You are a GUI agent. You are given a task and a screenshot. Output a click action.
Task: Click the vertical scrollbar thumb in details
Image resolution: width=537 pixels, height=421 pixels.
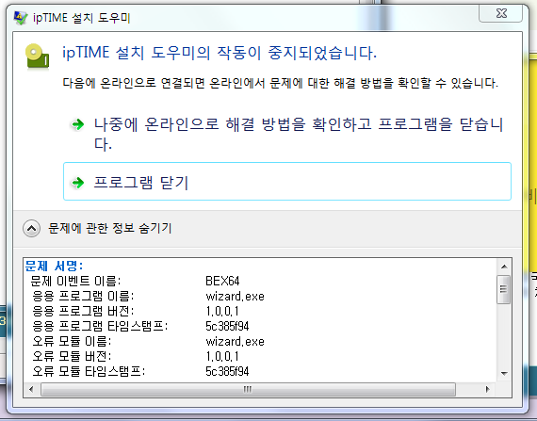click(504, 289)
